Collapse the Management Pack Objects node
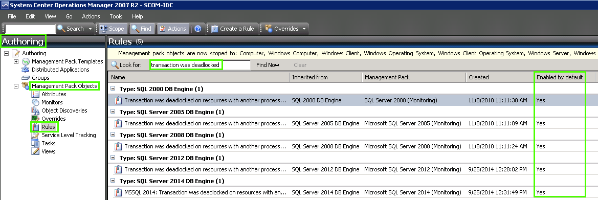Image resolution: width=598 pixels, height=200 pixels. pos(16,86)
